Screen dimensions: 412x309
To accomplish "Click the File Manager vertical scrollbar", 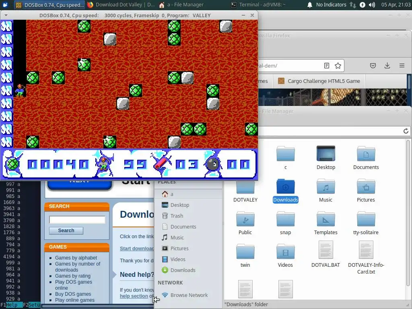I will click(x=408, y=213).
